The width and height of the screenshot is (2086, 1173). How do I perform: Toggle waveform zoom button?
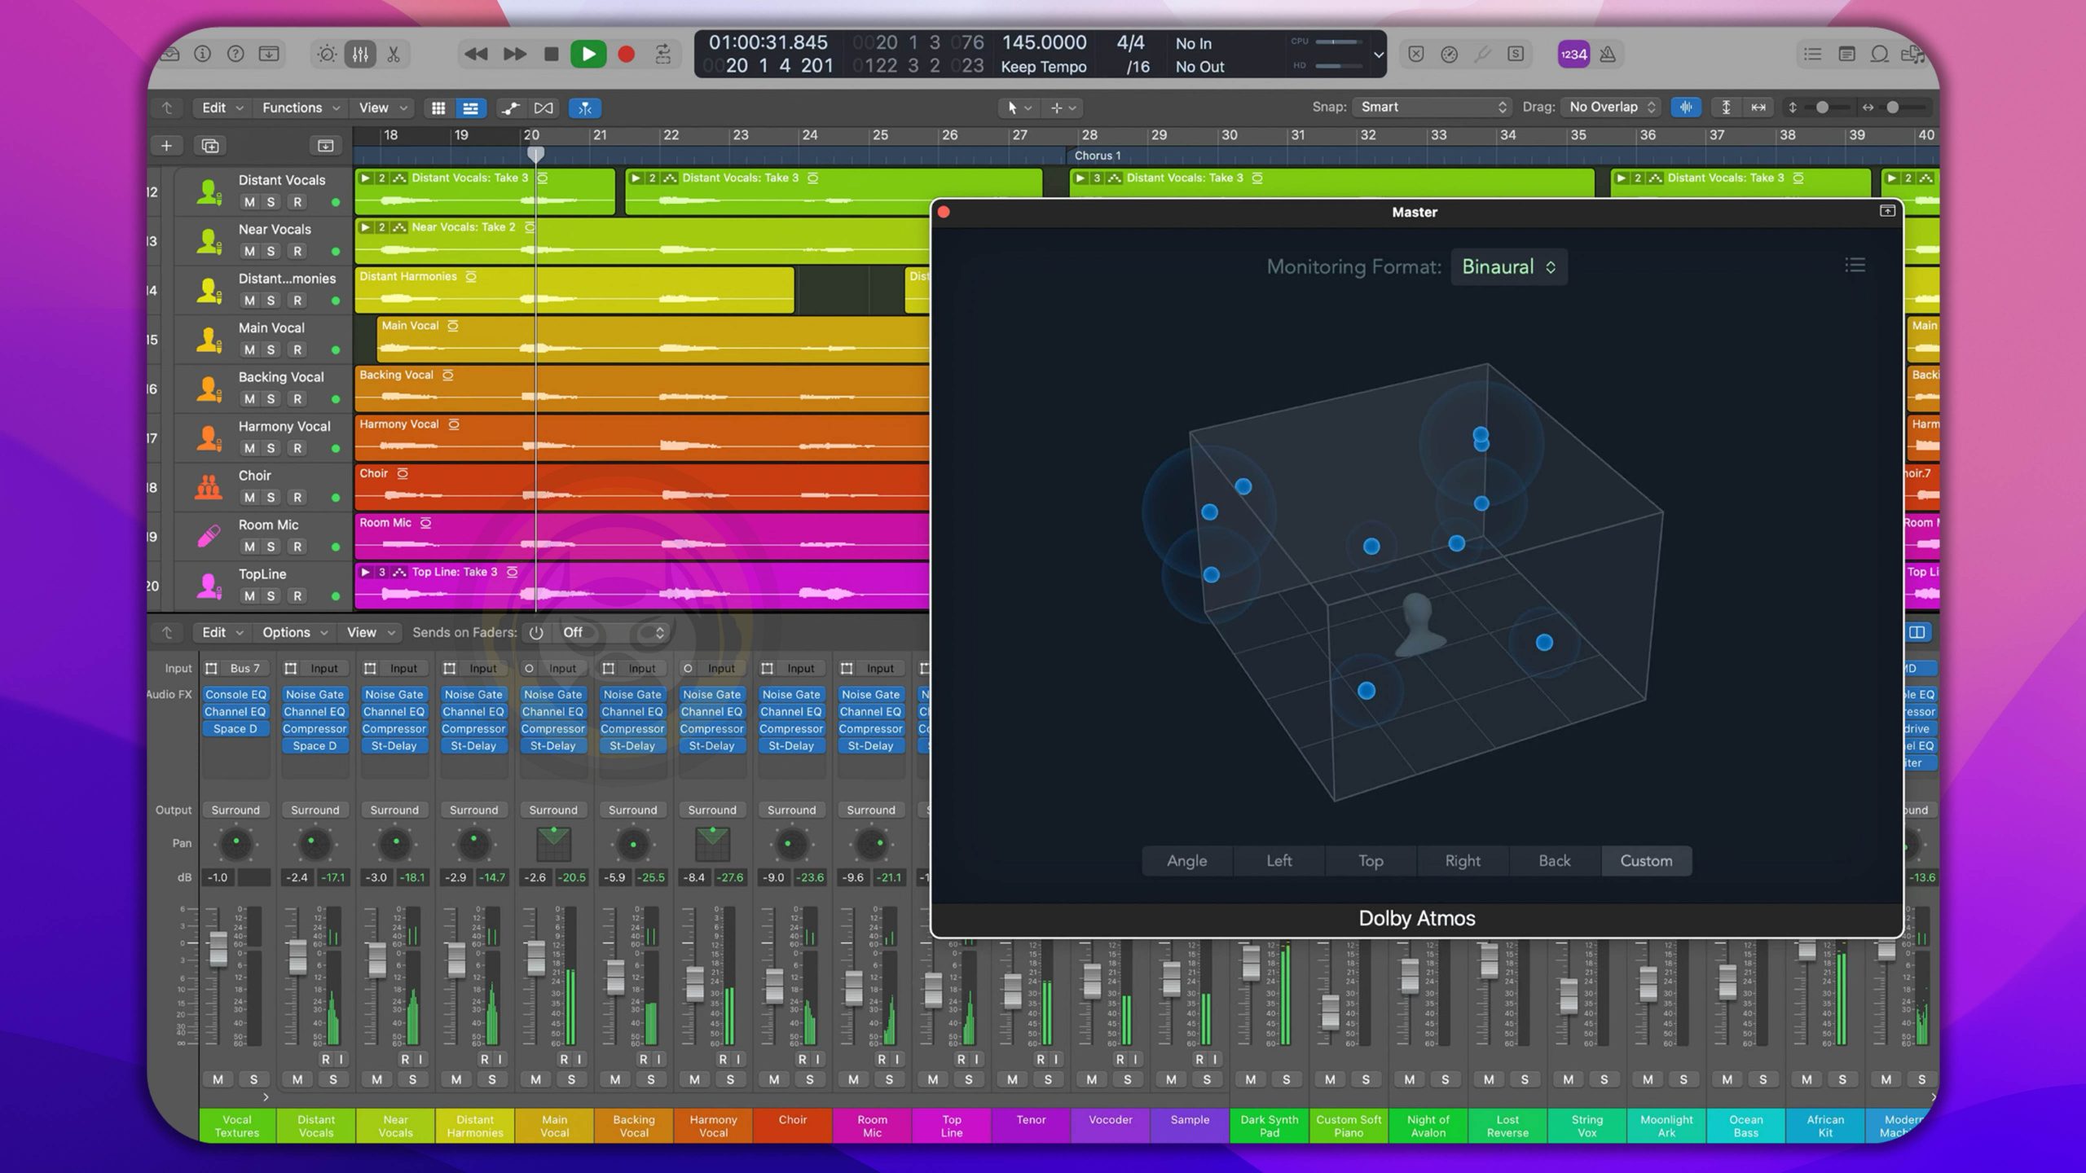1686,107
